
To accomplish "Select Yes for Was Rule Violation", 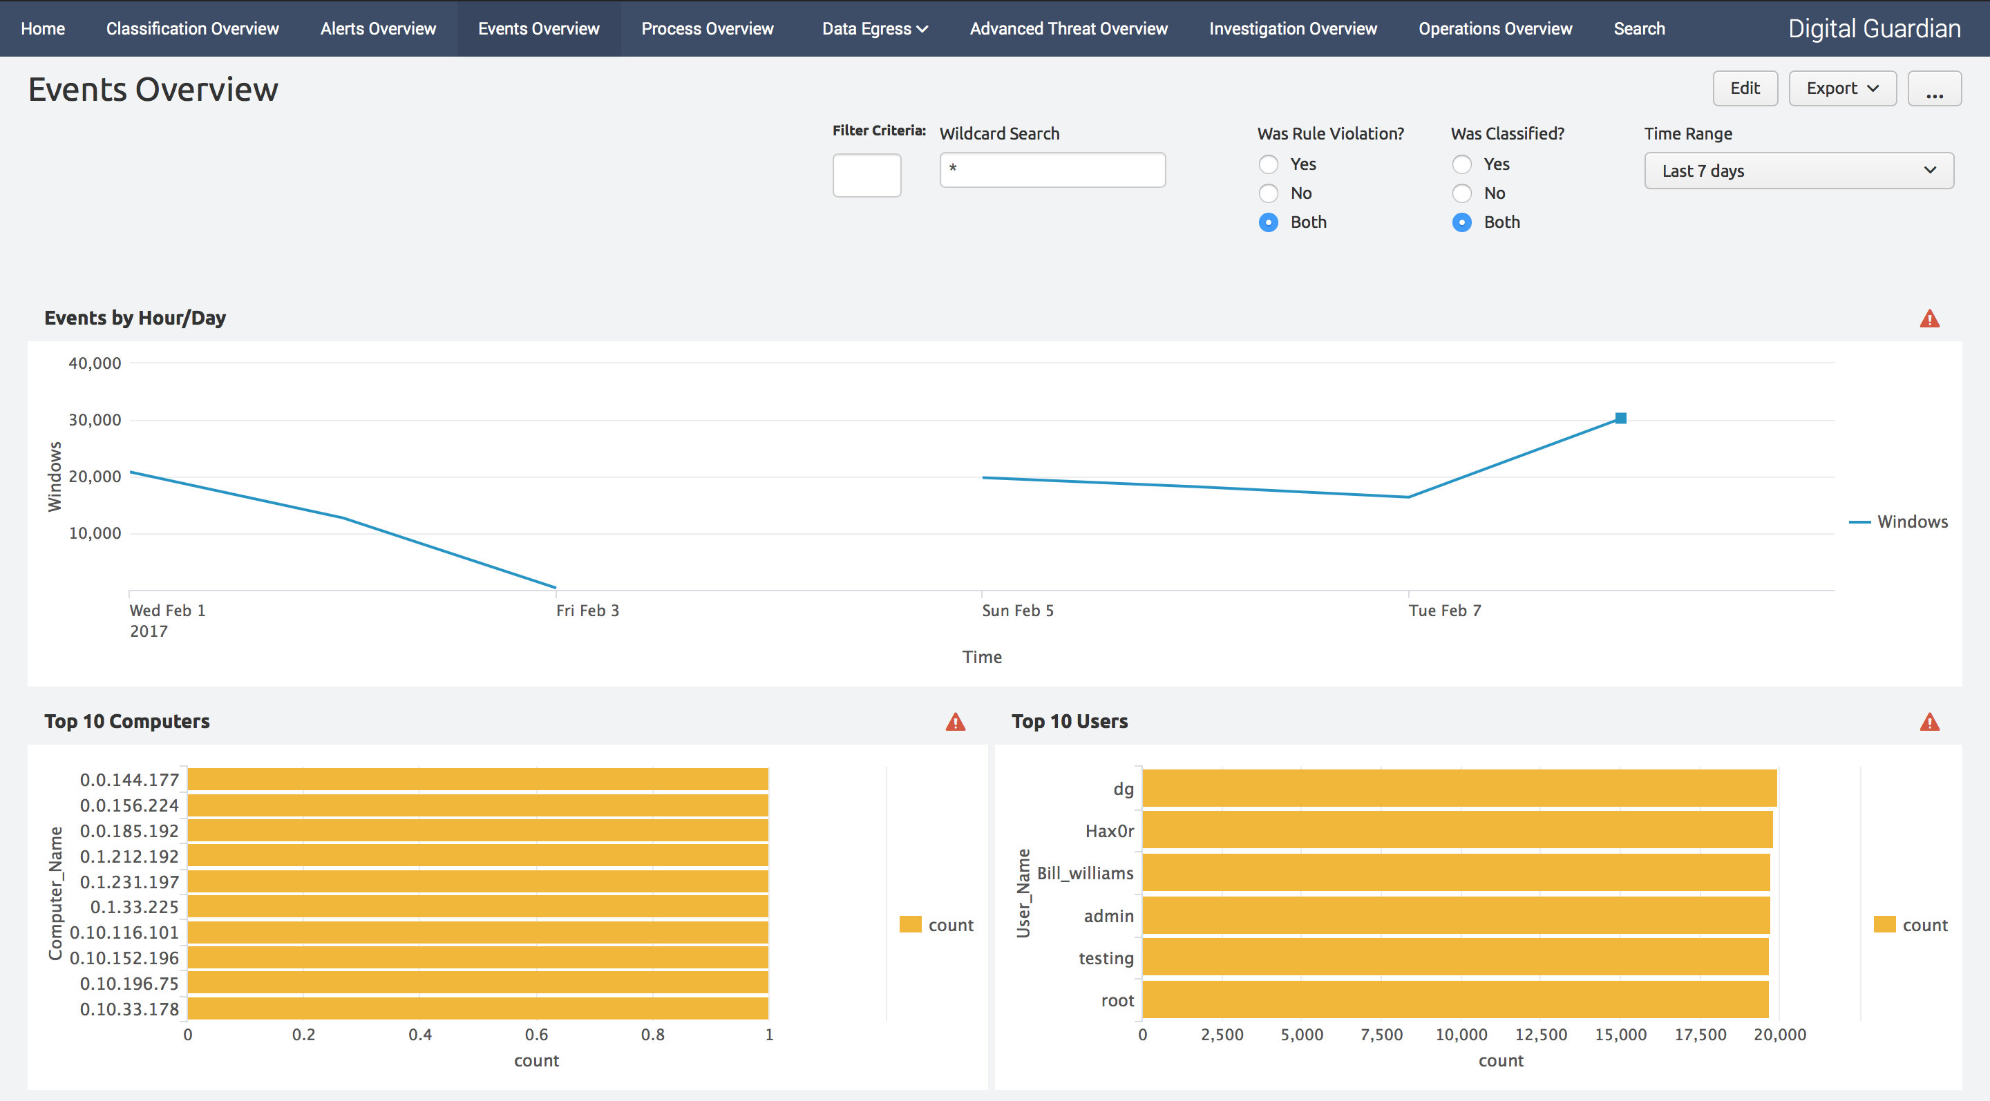I will click(x=1269, y=164).
